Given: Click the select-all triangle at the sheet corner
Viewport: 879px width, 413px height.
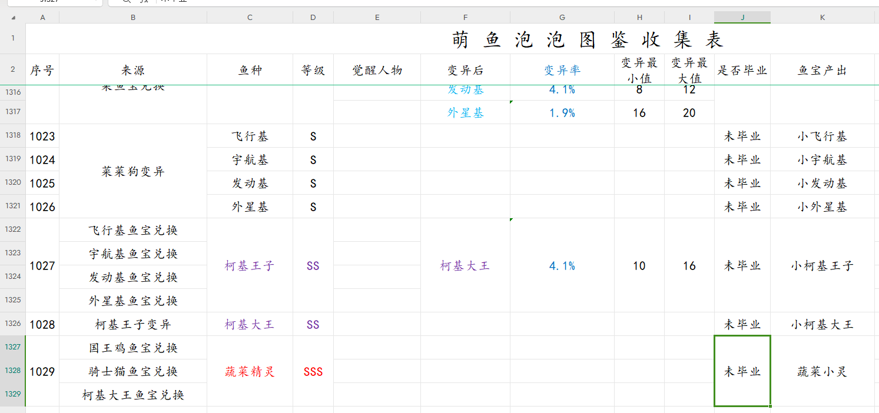Looking at the screenshot, I should tap(13, 18).
